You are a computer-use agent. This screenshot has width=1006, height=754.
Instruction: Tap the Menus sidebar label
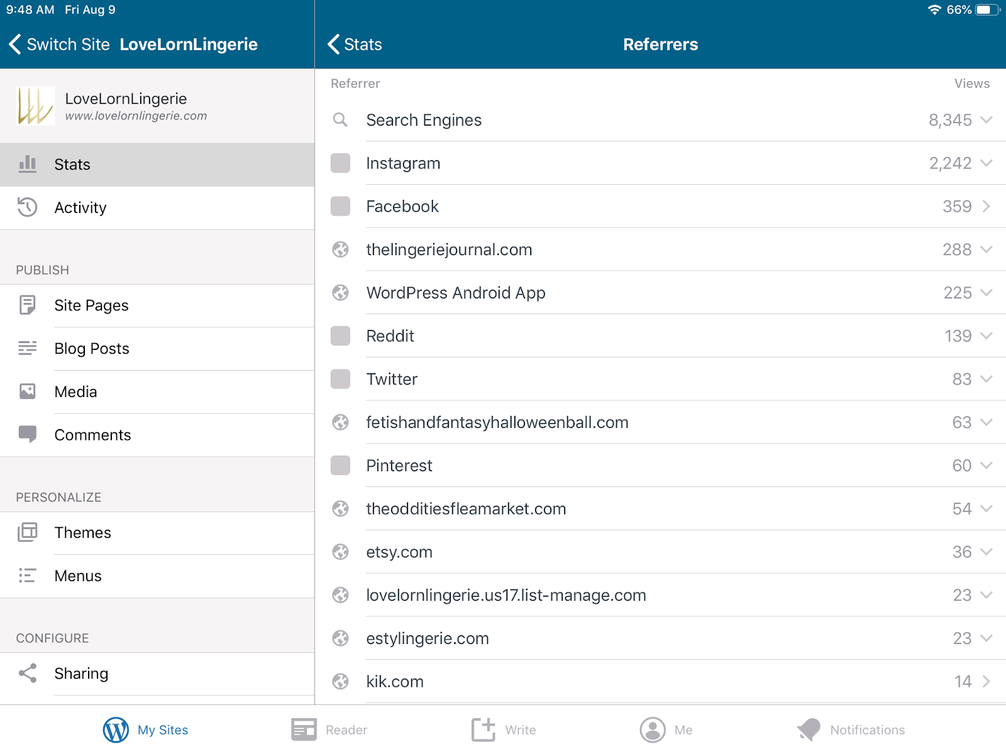78,576
